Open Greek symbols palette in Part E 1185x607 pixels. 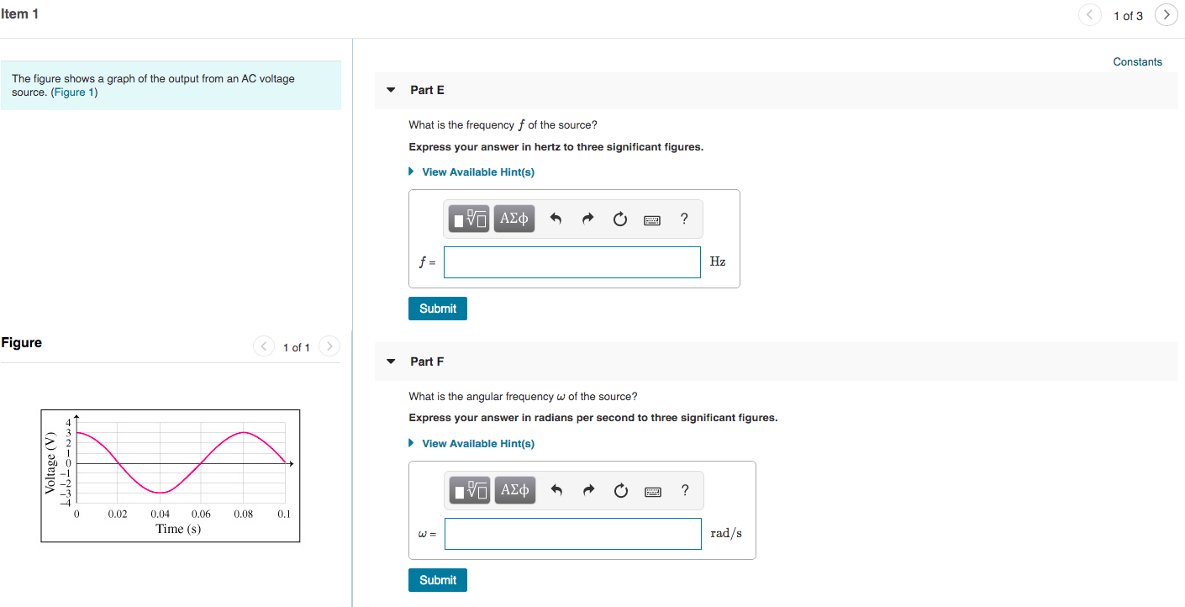click(513, 219)
